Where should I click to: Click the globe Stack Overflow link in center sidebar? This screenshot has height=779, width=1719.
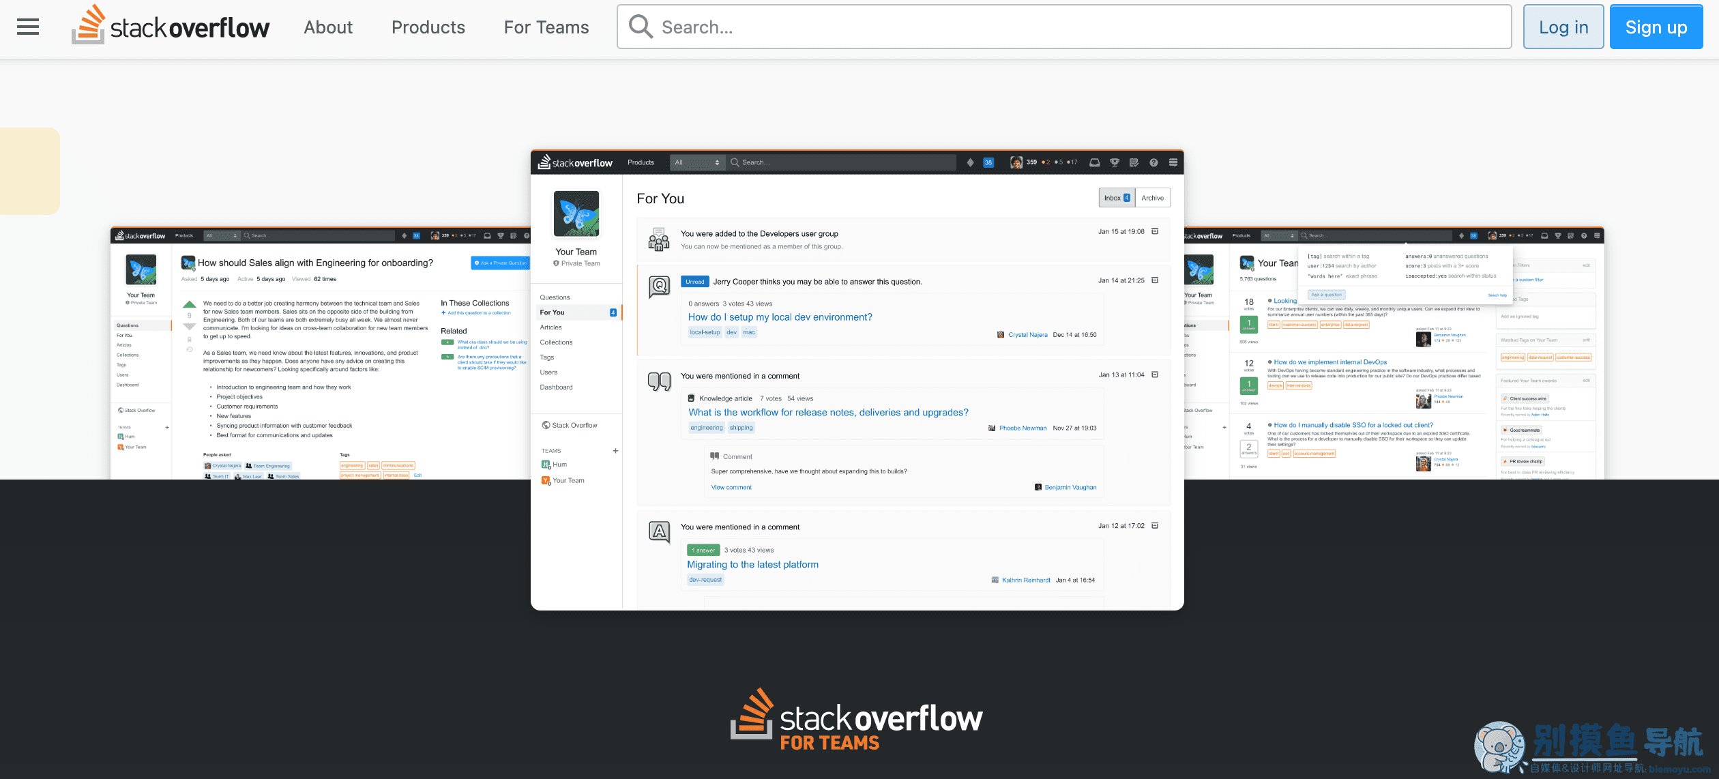pos(570,425)
